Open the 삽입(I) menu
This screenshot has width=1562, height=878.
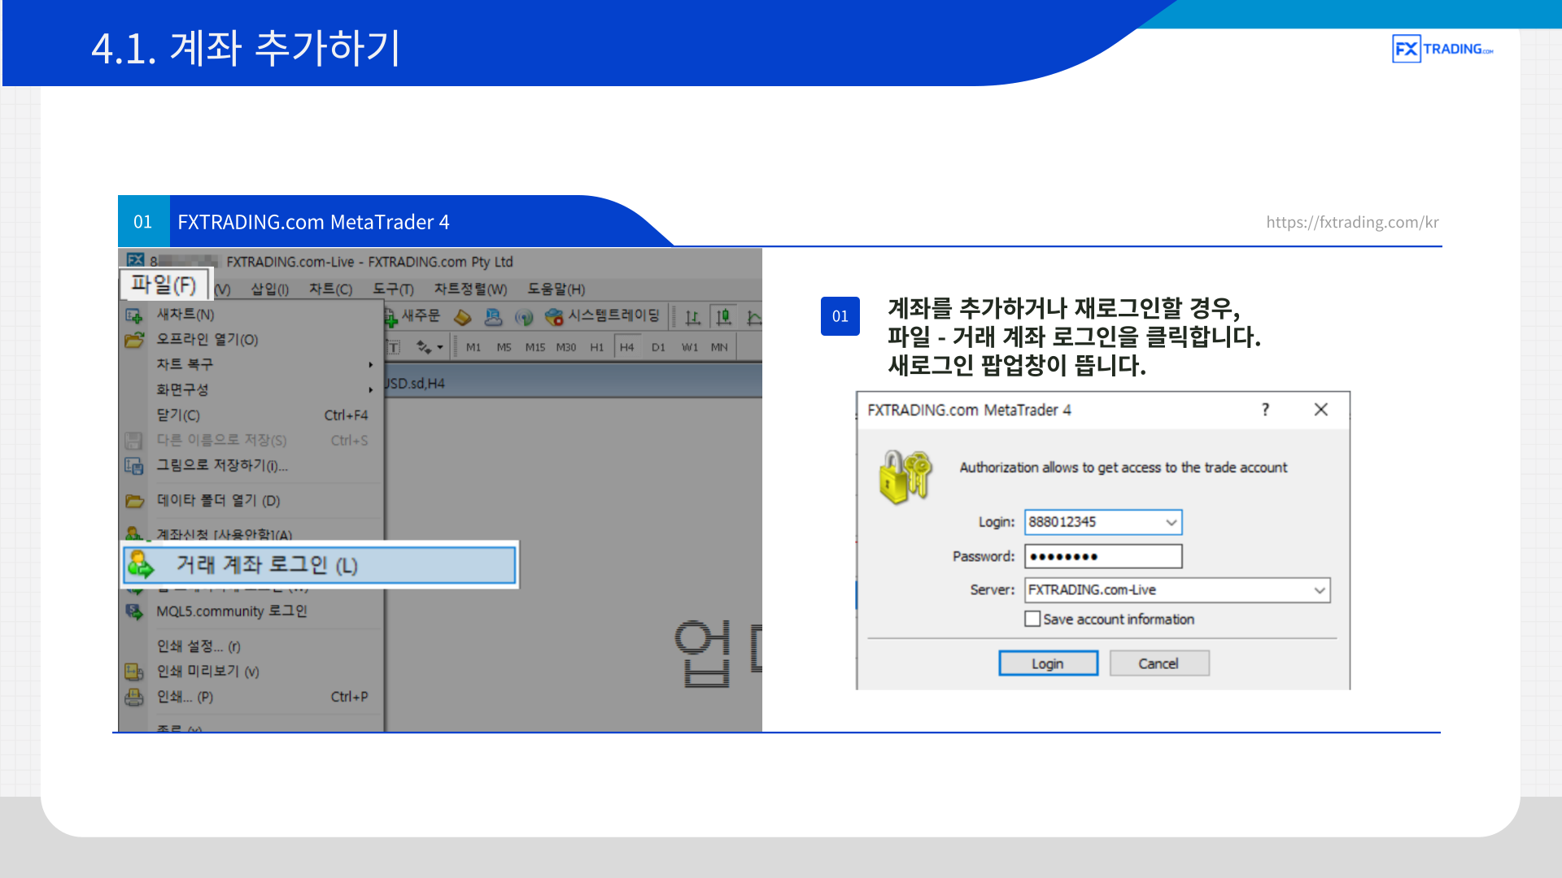point(269,289)
